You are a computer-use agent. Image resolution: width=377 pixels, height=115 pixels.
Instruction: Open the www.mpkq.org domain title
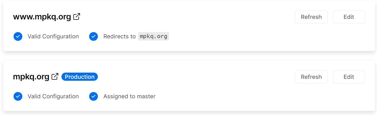click(42, 17)
